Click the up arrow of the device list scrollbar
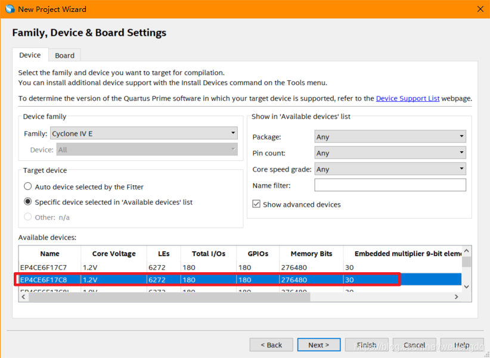Image resolution: width=490 pixels, height=358 pixels. point(467,251)
